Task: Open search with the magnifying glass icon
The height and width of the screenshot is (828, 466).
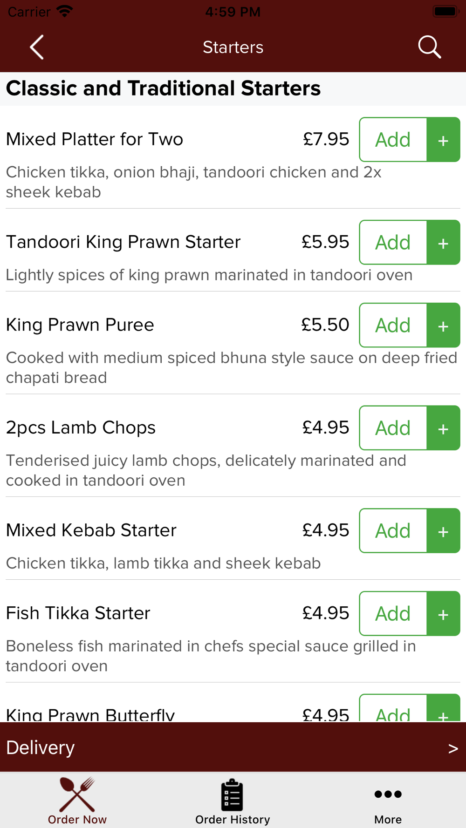Action: pyautogui.click(x=429, y=47)
